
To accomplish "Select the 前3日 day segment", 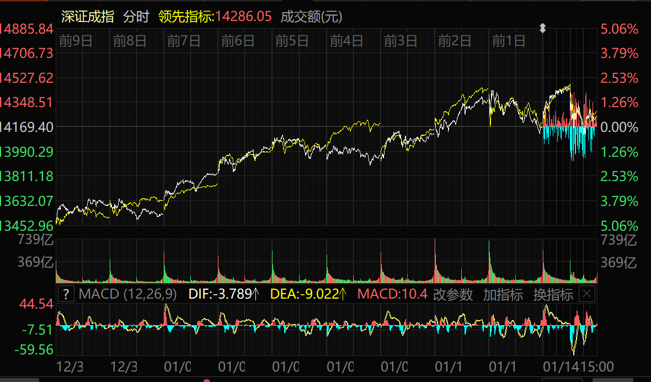I will (x=400, y=41).
